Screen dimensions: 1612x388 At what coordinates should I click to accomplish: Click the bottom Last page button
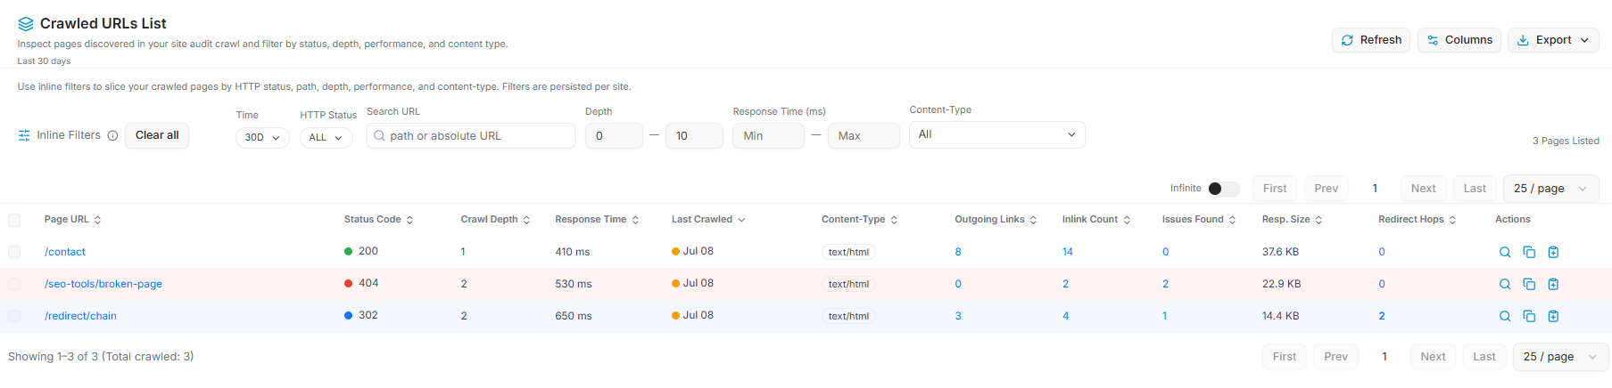pos(1484,357)
